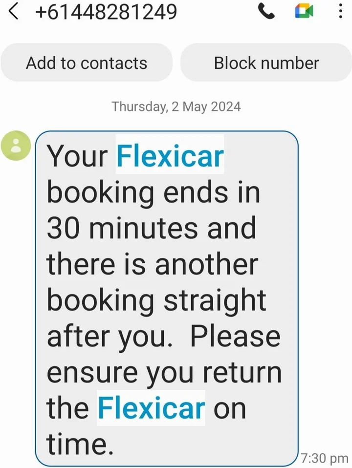Viewport: 352px width, 468px height.
Task: Click the word "Your" starting the message
Action: coord(77,156)
